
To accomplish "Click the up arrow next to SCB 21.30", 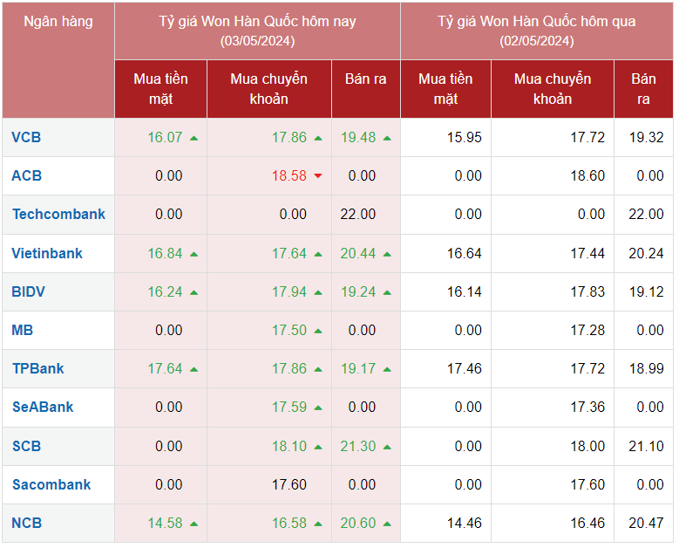I will [387, 446].
